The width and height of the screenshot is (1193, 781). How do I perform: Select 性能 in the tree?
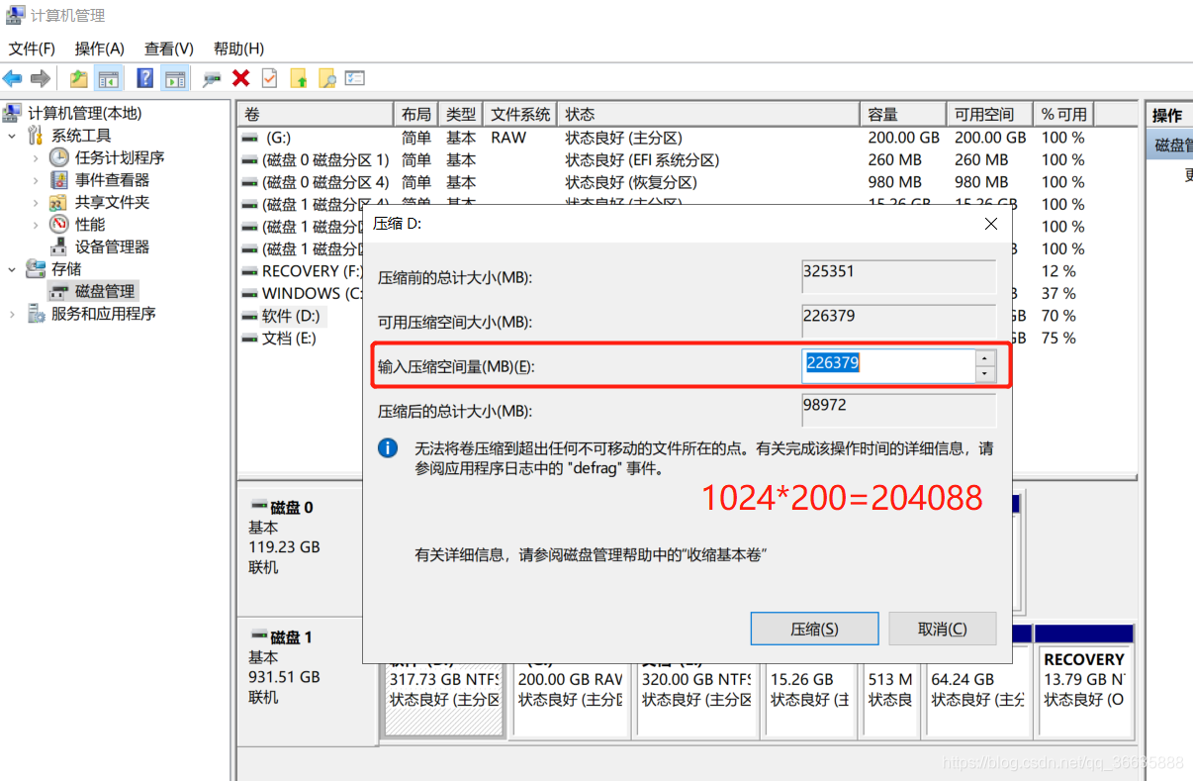90,225
